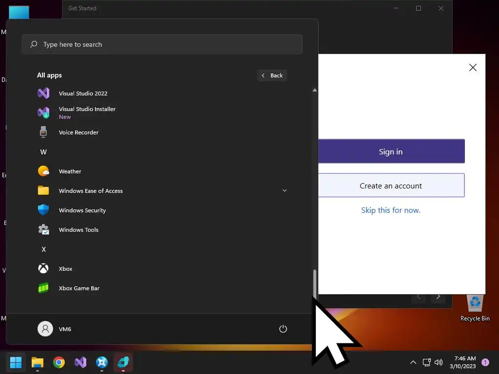Click the Windows Start button on taskbar
499x374 pixels.
[16, 362]
